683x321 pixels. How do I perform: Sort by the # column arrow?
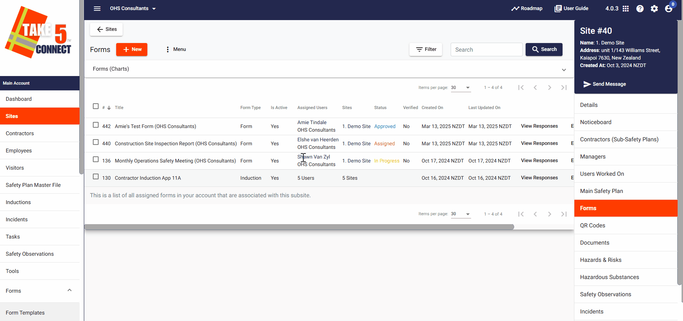(109, 108)
